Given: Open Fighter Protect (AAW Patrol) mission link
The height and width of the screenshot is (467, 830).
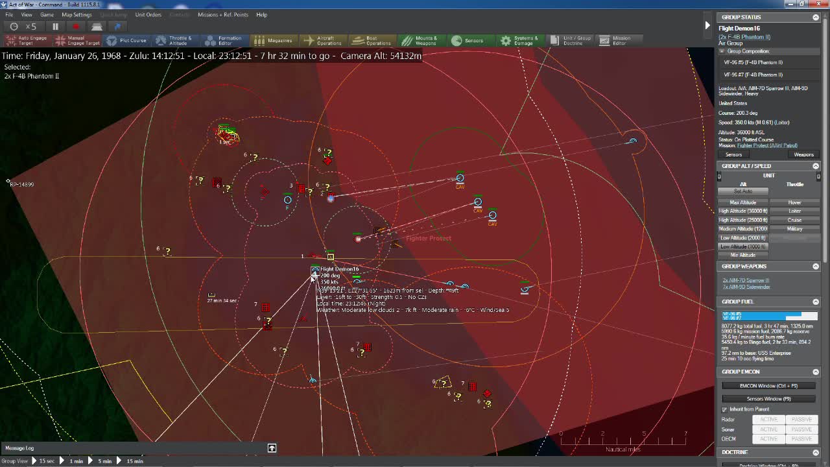Looking at the screenshot, I should (x=767, y=145).
